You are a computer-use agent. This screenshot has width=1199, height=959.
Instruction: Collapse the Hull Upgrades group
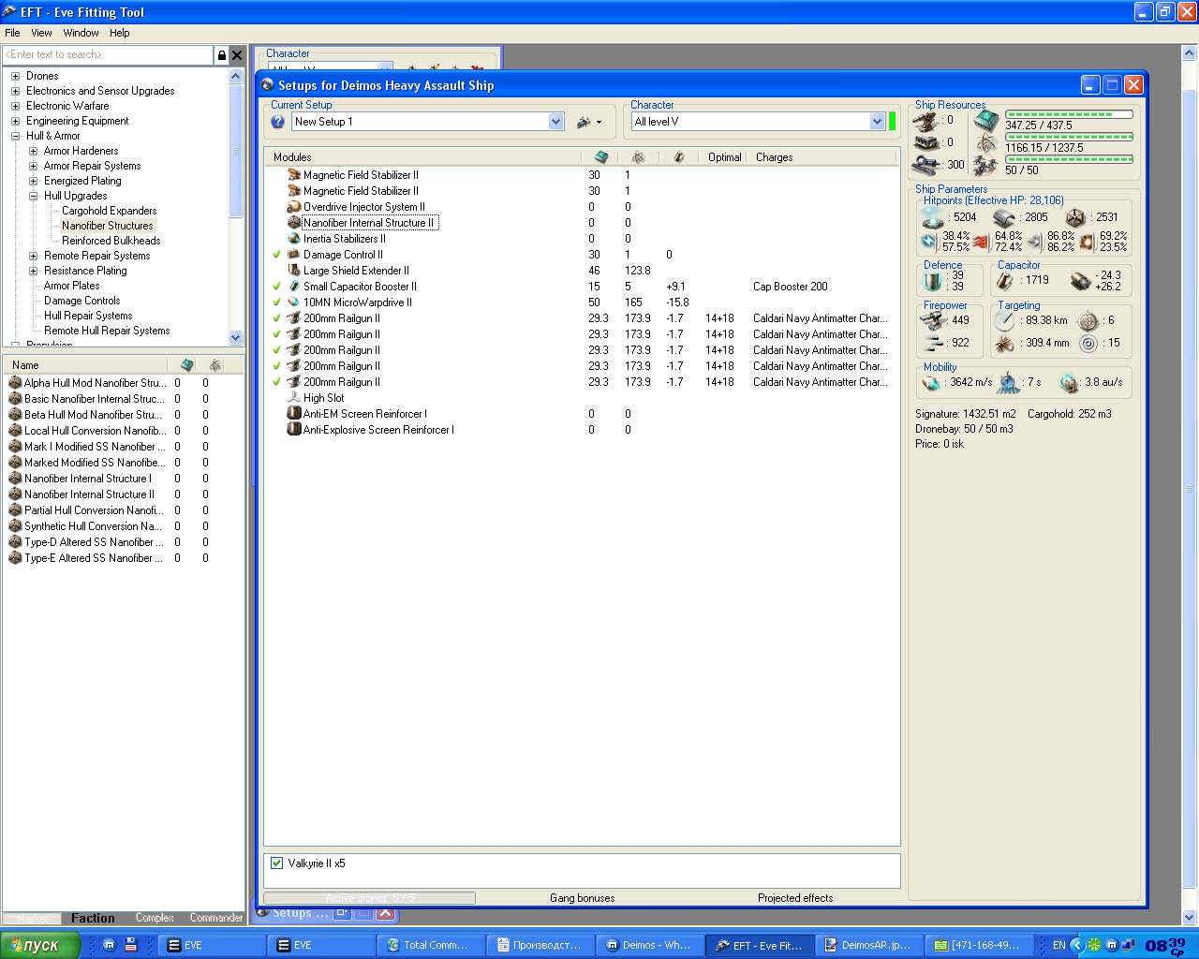coord(33,196)
